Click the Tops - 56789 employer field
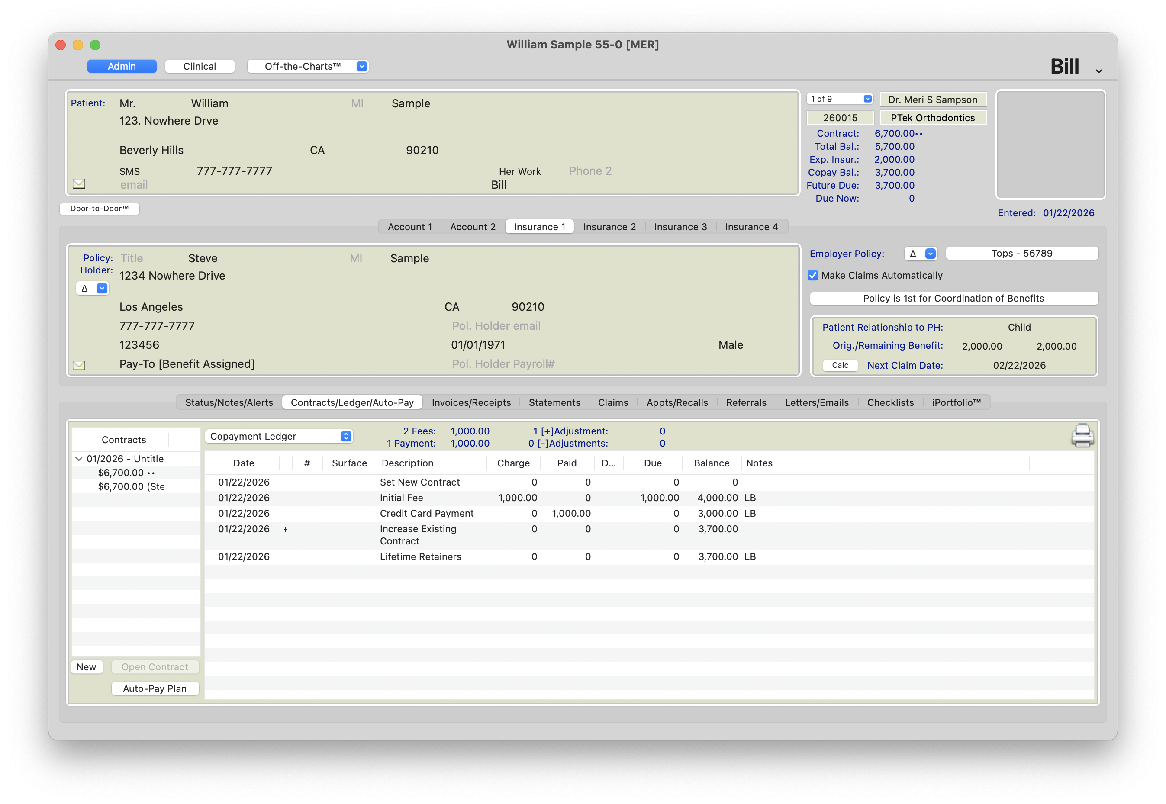1166x804 pixels. tap(1021, 254)
